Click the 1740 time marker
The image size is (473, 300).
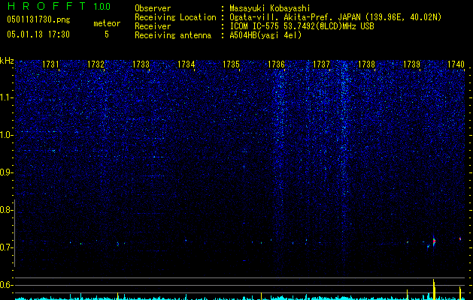coord(456,64)
